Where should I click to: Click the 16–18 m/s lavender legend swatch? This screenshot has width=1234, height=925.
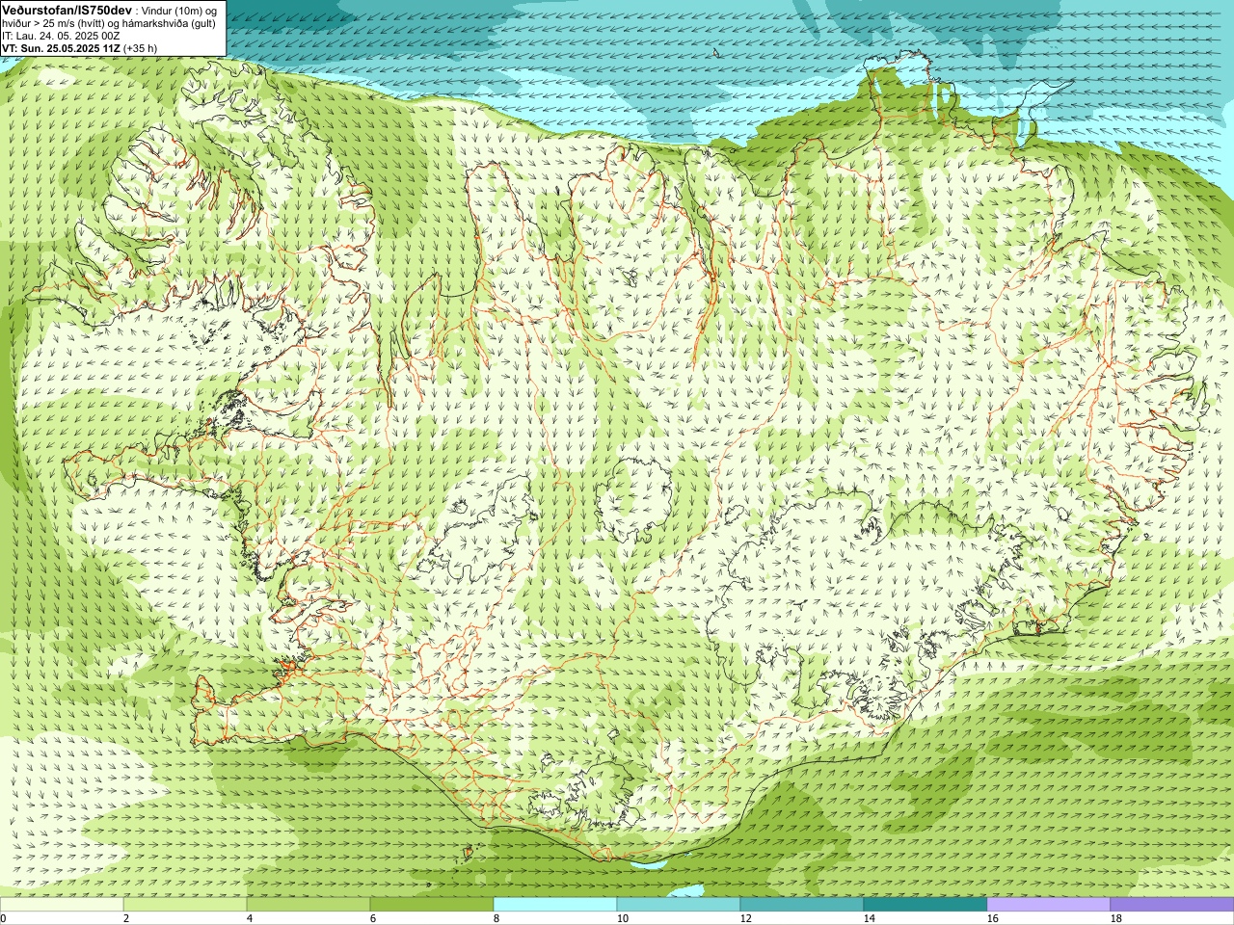[1049, 905]
